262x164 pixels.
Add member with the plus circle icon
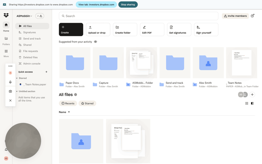252,95
